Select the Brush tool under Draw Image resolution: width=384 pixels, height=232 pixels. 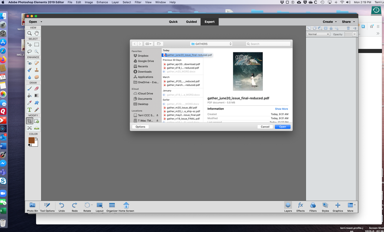pyautogui.click(x=29, y=88)
